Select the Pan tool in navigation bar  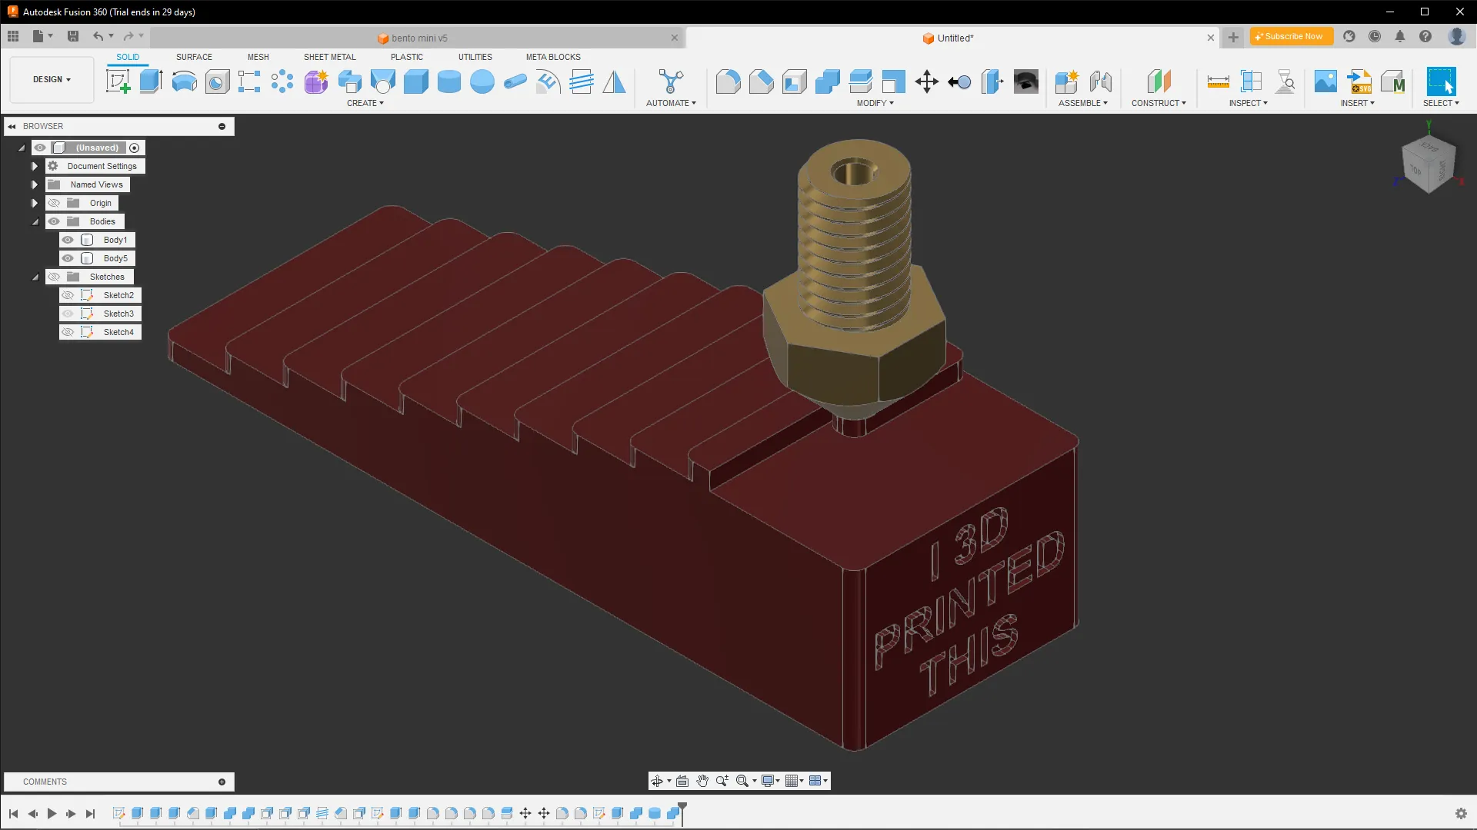pos(702,781)
